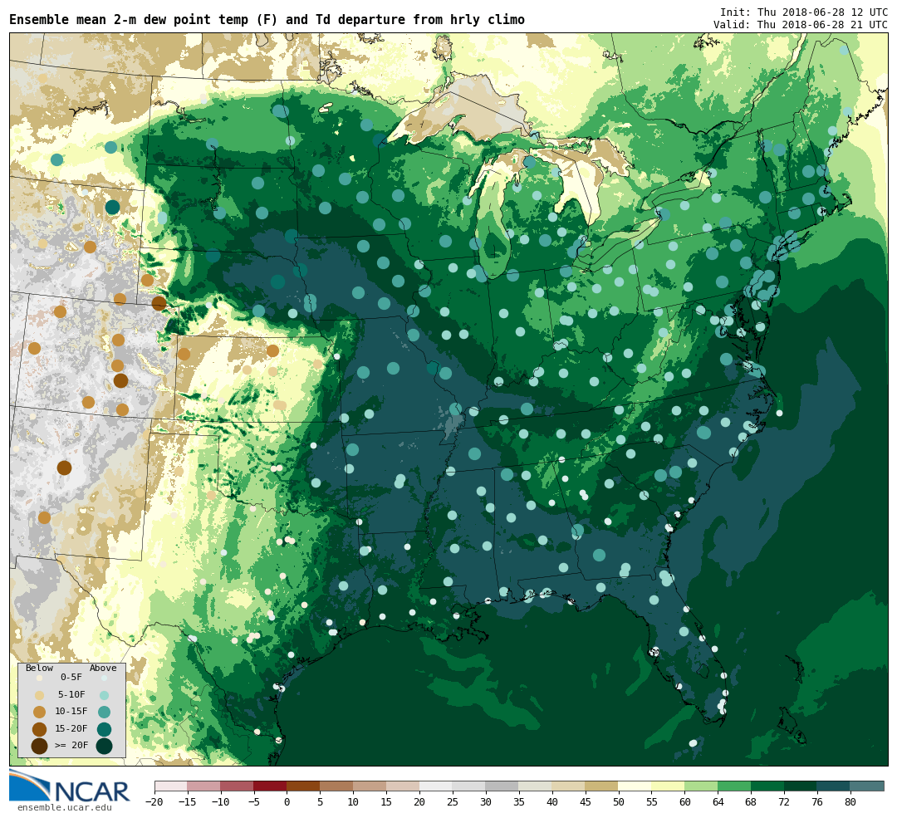Pick the 68 to 72 green swatch

coord(767,786)
